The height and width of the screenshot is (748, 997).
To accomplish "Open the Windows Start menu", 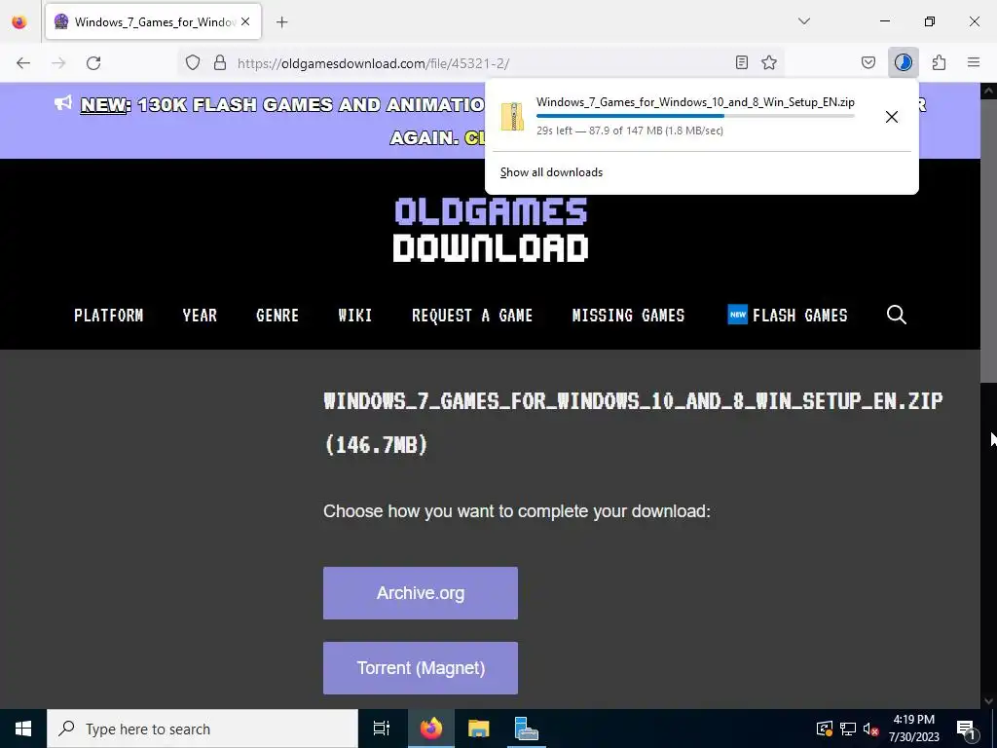I will coord(23,729).
